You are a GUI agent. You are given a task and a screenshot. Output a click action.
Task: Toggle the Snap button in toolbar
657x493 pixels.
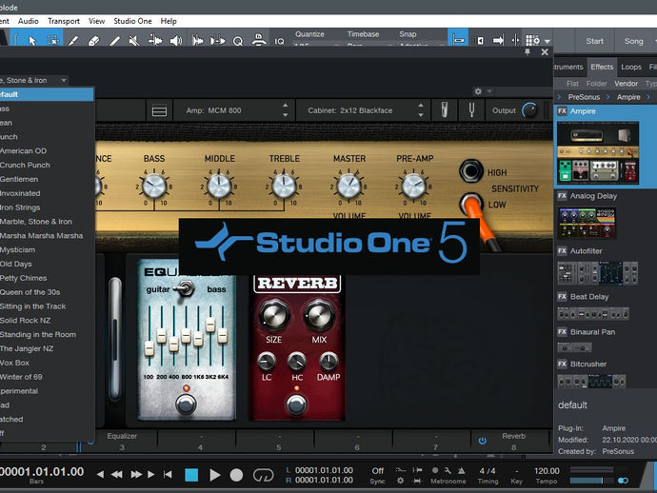coord(458,40)
